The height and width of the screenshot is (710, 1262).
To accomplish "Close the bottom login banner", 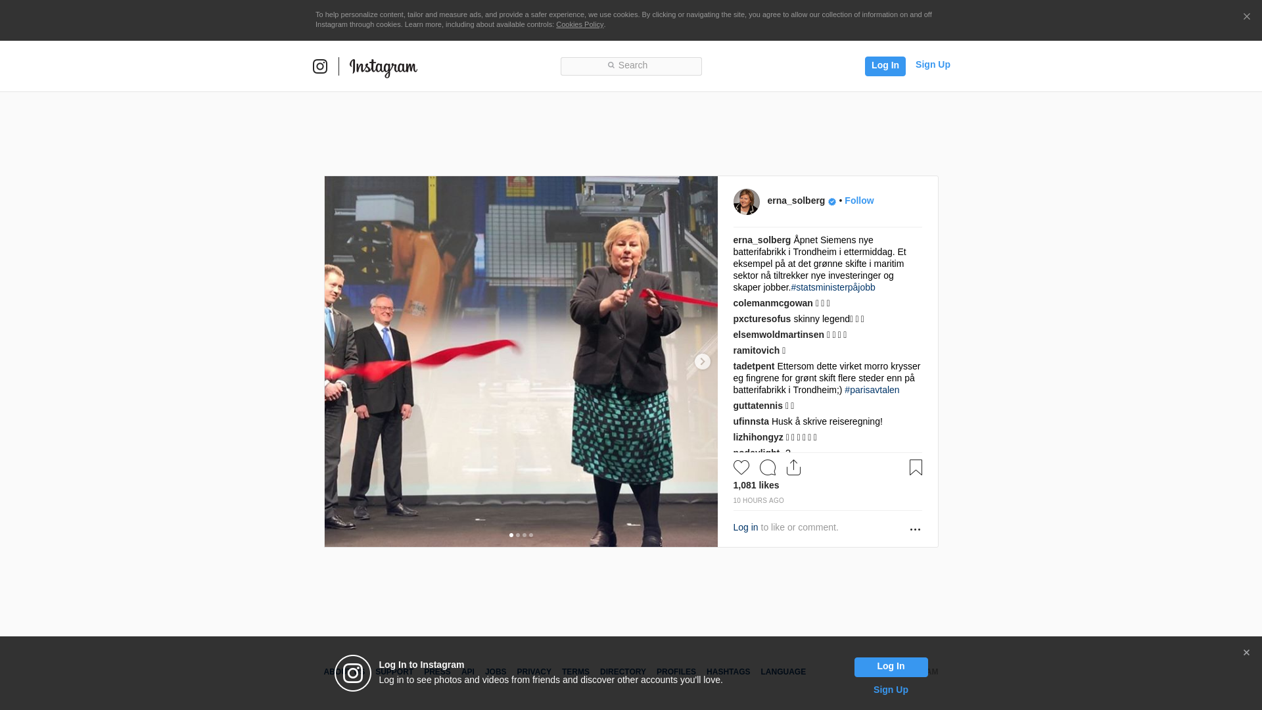I will pos(1246,653).
